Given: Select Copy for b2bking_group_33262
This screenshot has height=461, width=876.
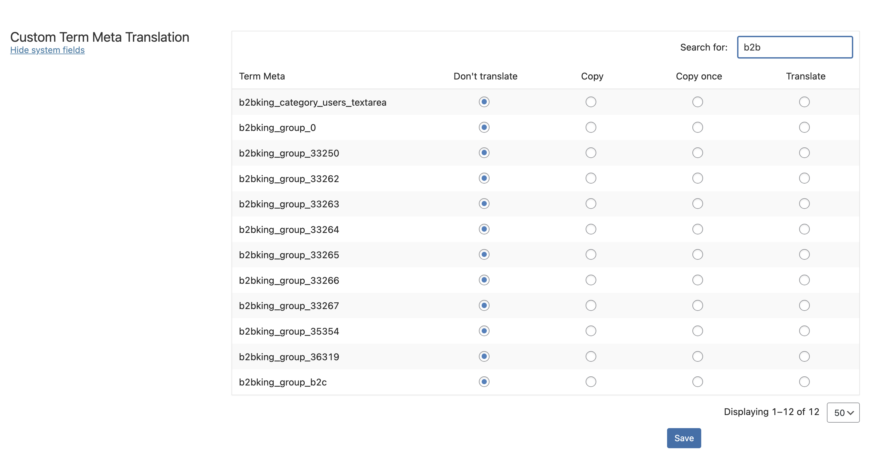Looking at the screenshot, I should click(x=591, y=178).
